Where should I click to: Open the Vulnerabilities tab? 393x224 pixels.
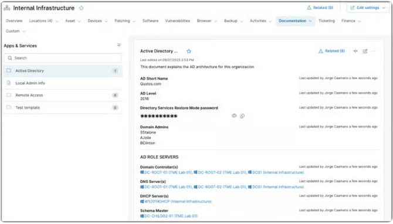point(178,21)
